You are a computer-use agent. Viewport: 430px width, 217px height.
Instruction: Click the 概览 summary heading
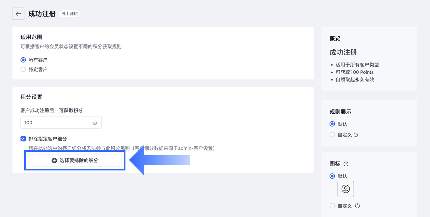335,39
